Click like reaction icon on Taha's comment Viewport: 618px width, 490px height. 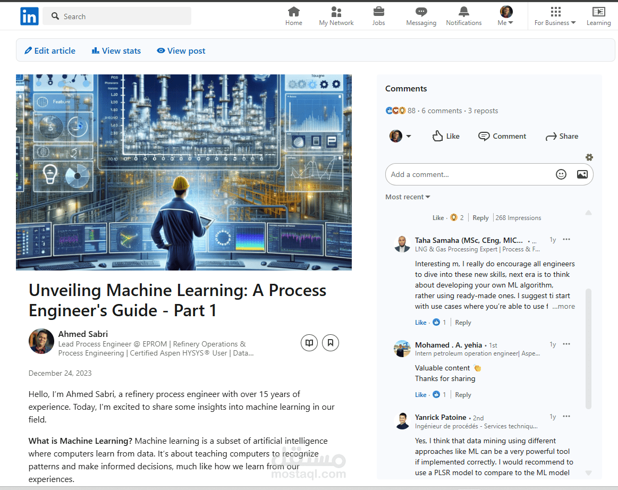(x=436, y=322)
